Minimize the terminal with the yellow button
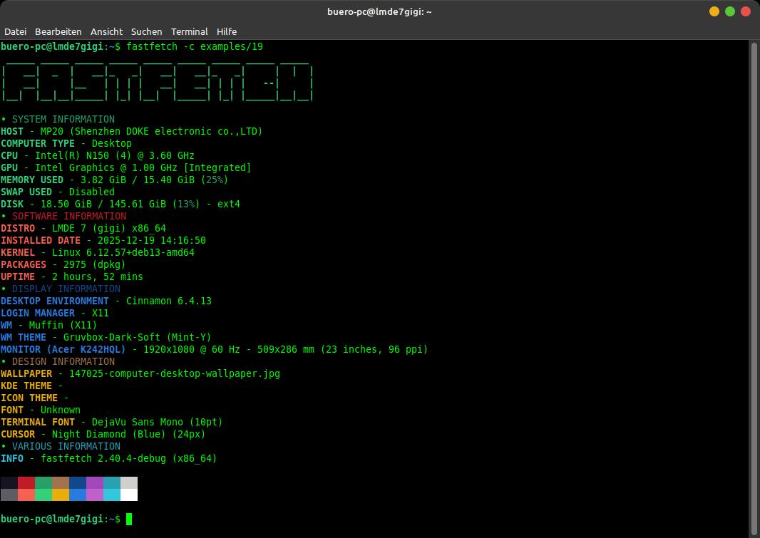The height and width of the screenshot is (538, 760). tap(714, 11)
